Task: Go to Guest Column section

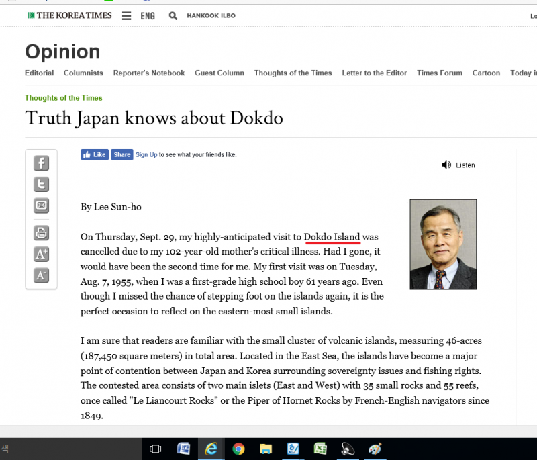Action: (219, 73)
